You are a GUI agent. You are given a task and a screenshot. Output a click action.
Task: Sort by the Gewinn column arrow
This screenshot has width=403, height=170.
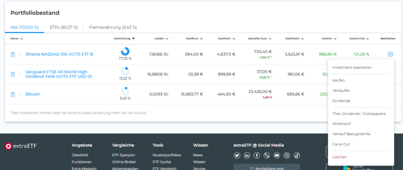pyautogui.click(x=335, y=39)
